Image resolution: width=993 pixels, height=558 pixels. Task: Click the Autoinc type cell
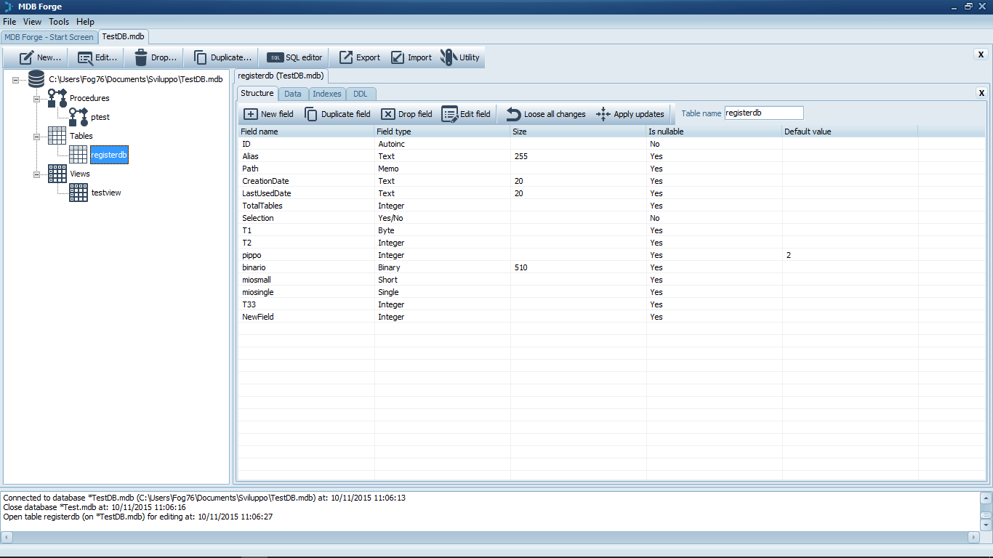(x=442, y=144)
